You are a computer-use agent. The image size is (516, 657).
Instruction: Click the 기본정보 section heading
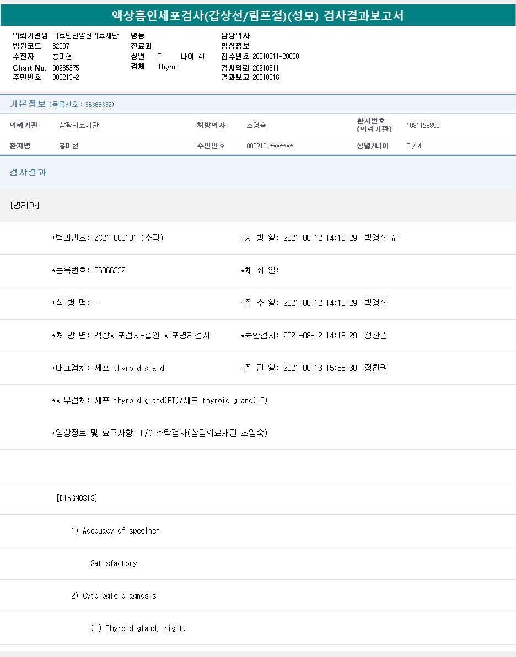27,104
